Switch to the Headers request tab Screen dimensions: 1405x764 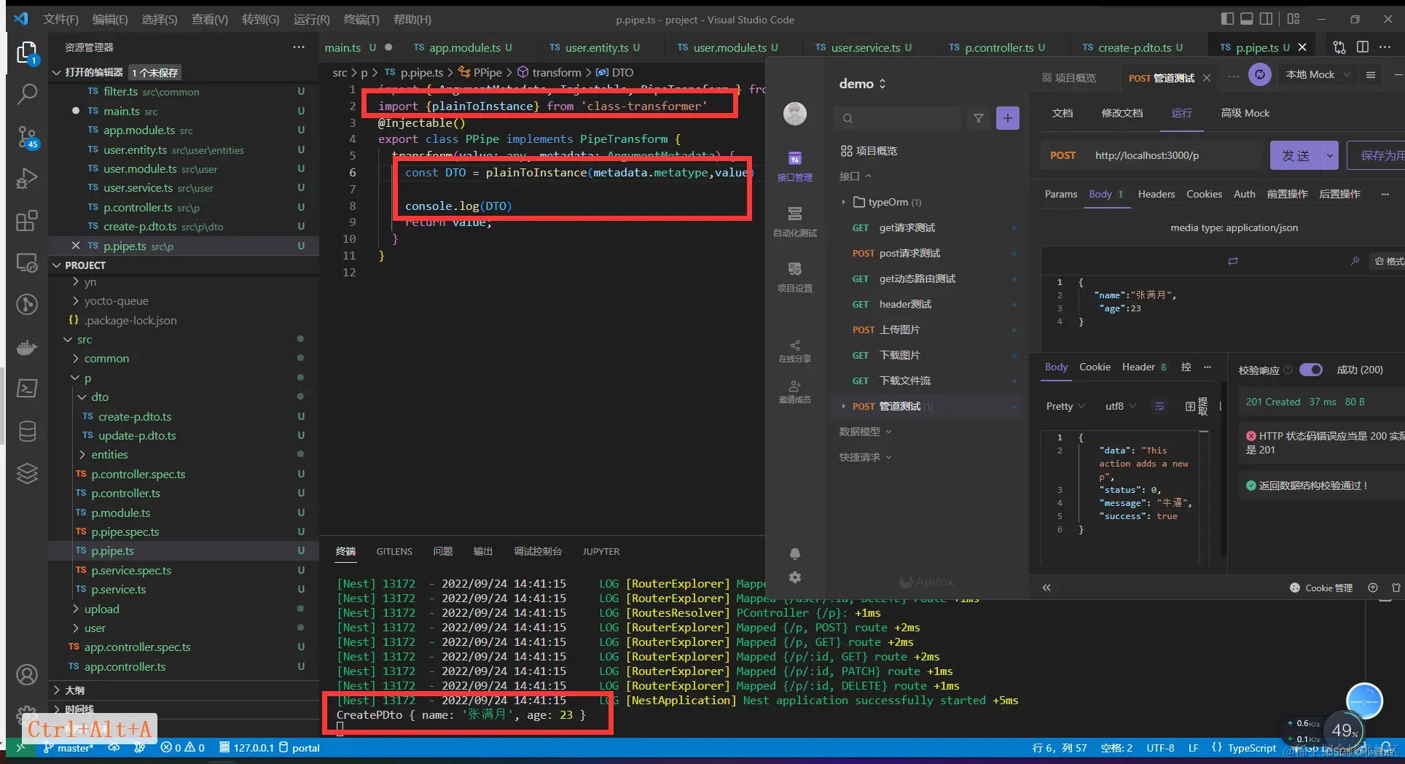tap(1157, 194)
